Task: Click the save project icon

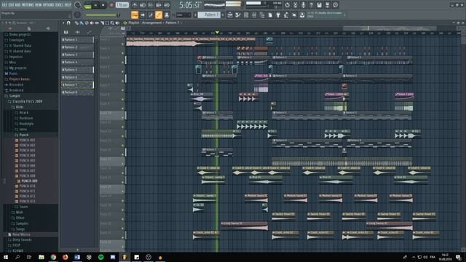Action: click(x=319, y=5)
